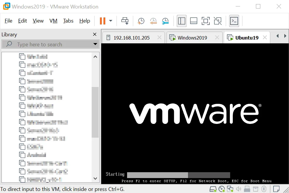Open the Snapshot Manager

click(165, 21)
